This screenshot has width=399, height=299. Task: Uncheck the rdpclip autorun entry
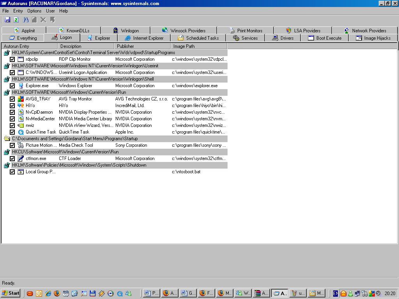pyautogui.click(x=12, y=59)
